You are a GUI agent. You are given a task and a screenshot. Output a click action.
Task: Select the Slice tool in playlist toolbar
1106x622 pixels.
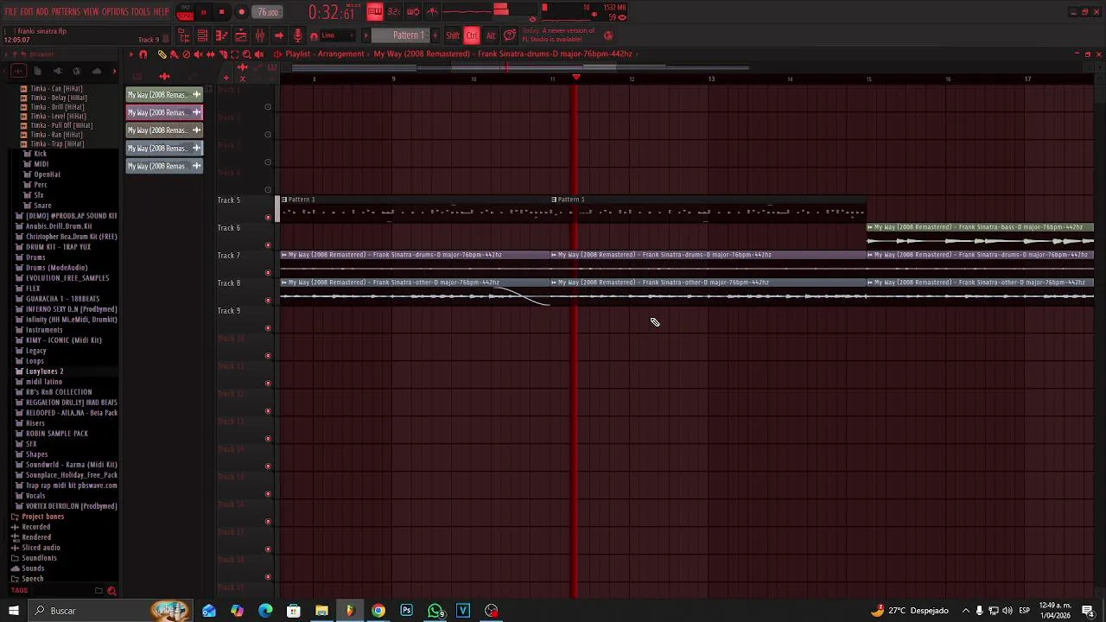pos(223,54)
